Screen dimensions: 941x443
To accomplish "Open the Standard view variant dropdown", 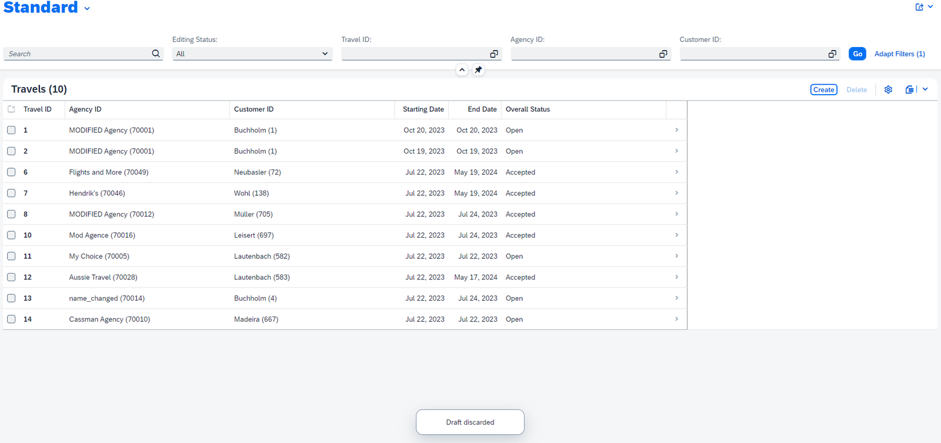I will tap(87, 9).
